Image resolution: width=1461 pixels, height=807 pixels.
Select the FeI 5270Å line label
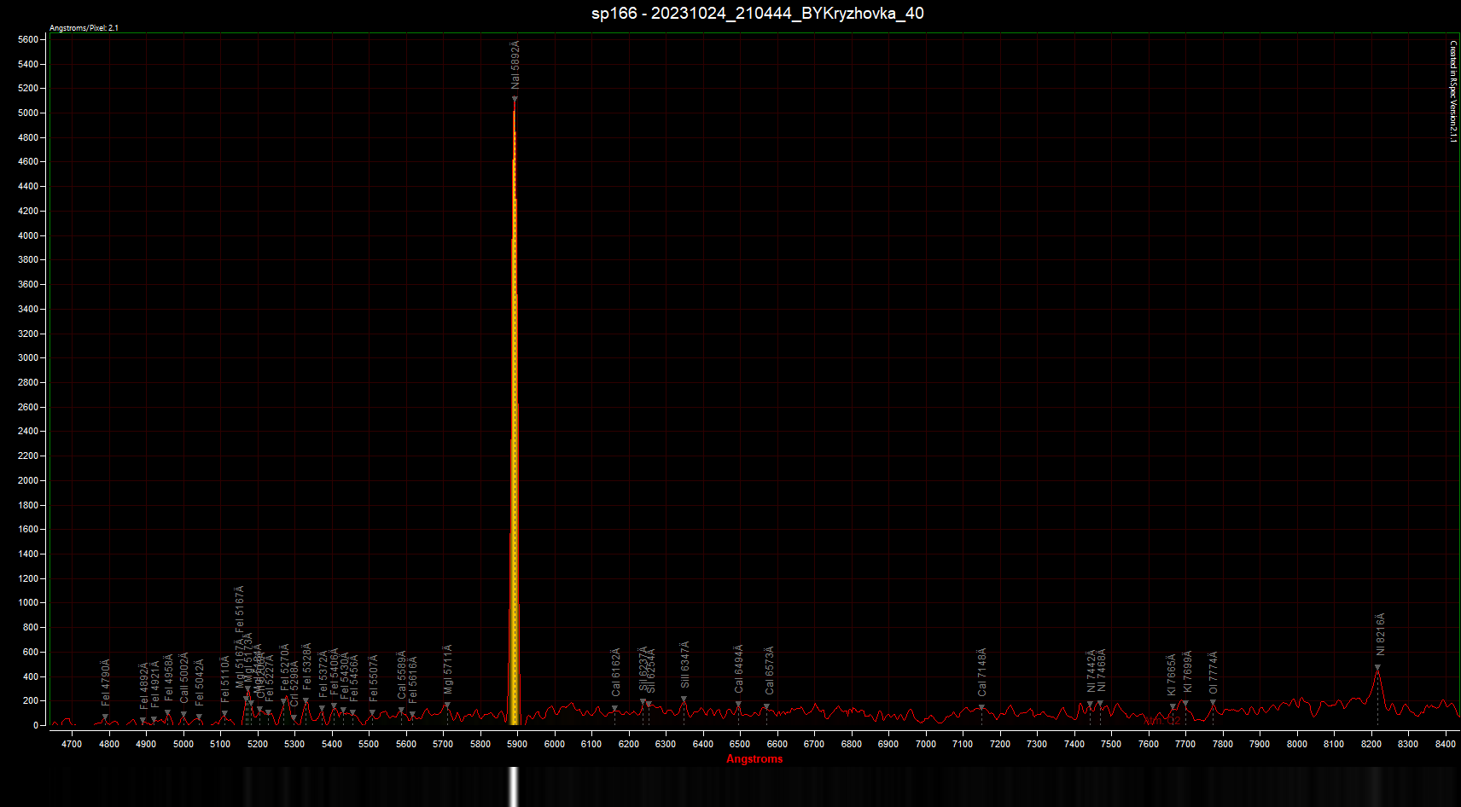(x=285, y=667)
